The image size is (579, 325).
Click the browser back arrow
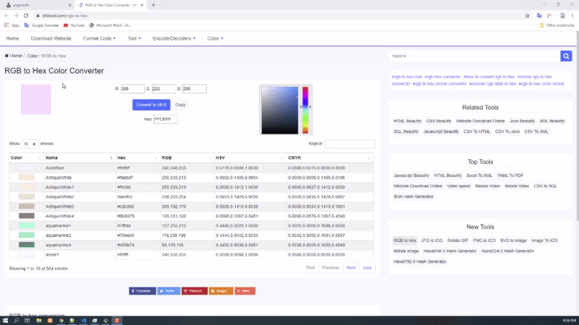pyautogui.click(x=7, y=15)
